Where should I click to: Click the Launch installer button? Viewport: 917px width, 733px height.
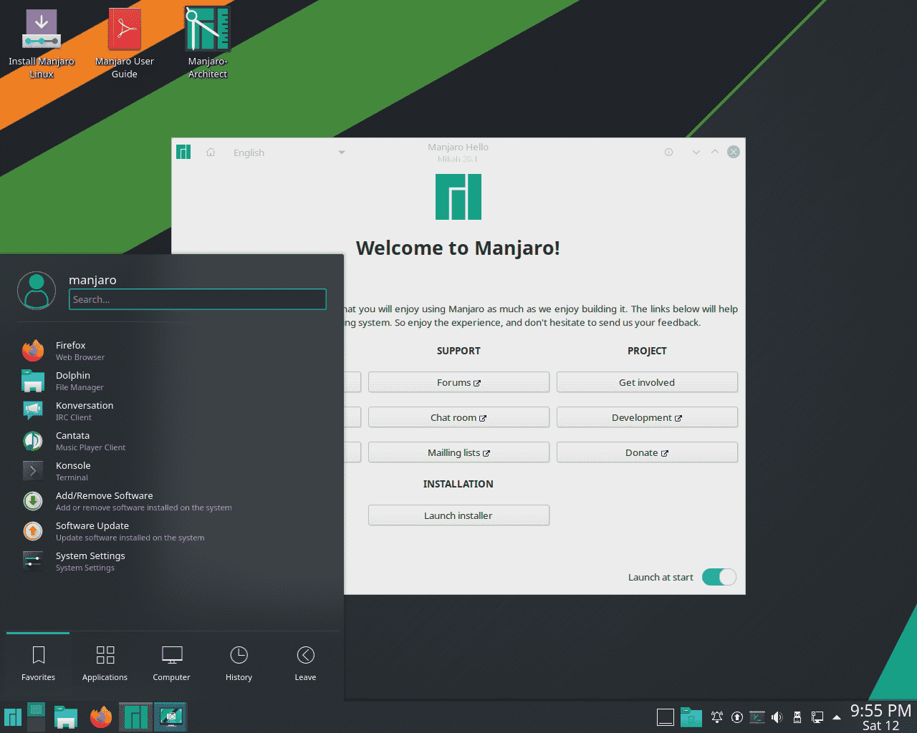(458, 515)
